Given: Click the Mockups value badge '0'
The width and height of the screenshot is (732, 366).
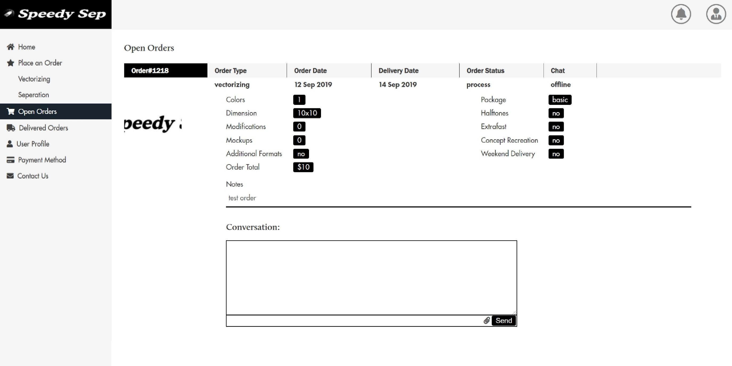Looking at the screenshot, I should [299, 140].
